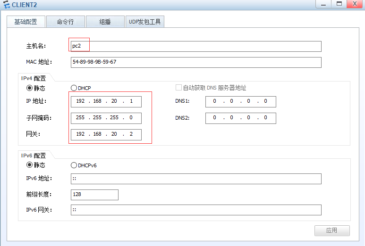Click the 子网掩码 field 255.255.255.0
365x246 pixels.
pyautogui.click(x=106, y=118)
